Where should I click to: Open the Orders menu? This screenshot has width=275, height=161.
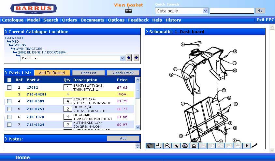coord(69,20)
